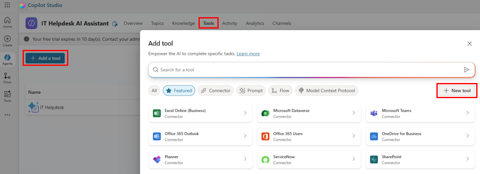480x174 pixels.
Task: Click the IT Helpdesk AI Assistant title
Action: (75, 23)
